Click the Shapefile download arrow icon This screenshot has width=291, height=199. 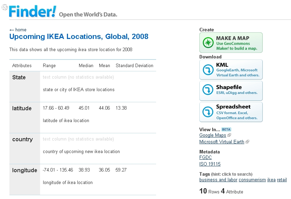(x=208, y=89)
